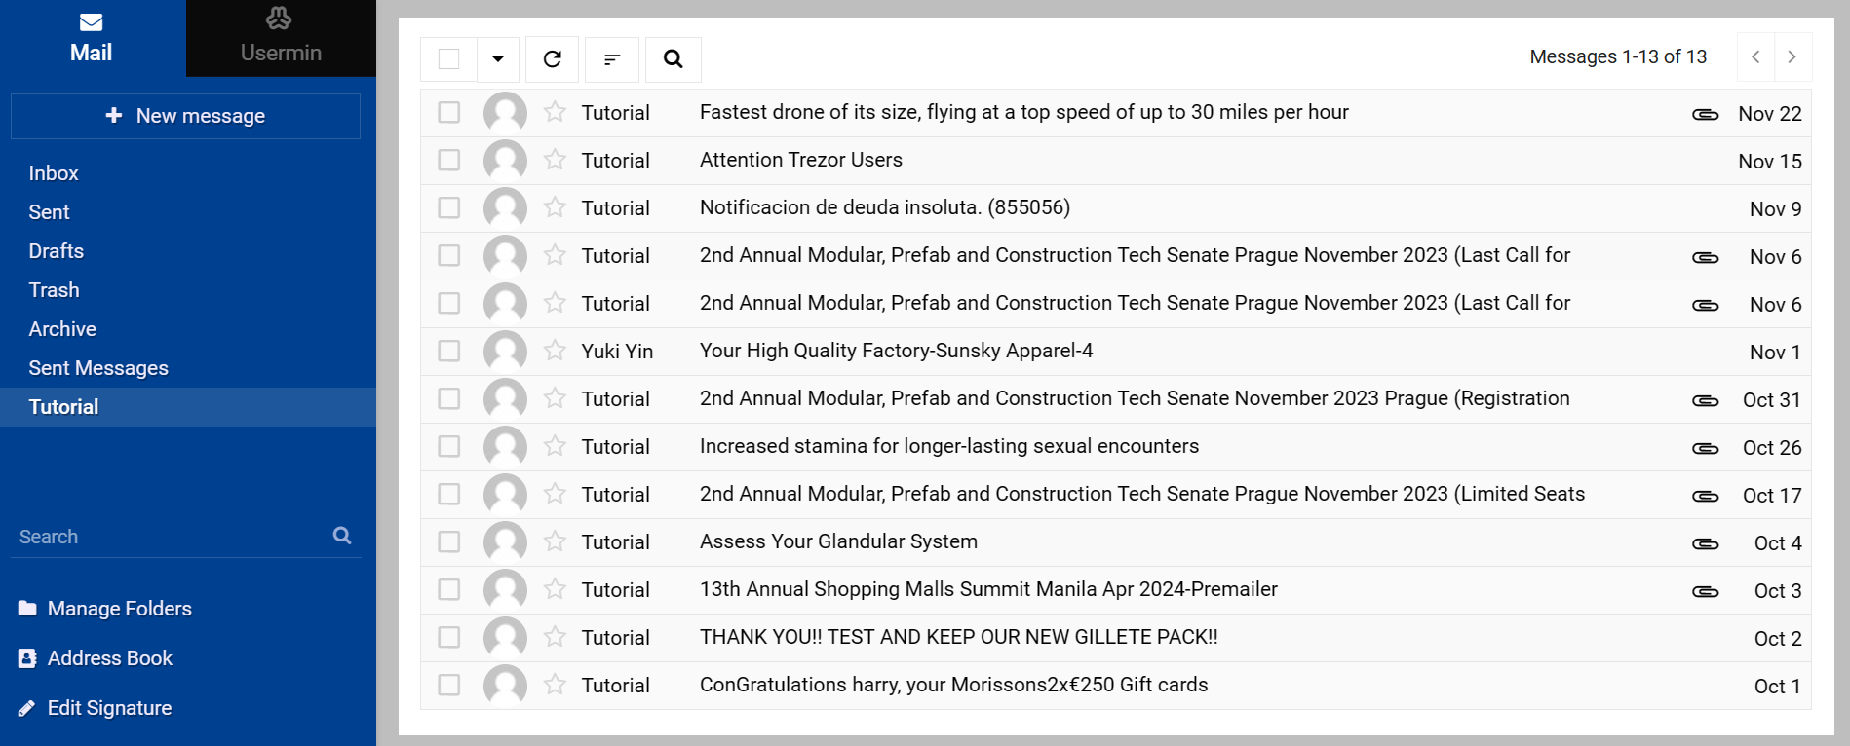
Task: Expand the selection options dropdown arrow
Action: tap(498, 59)
